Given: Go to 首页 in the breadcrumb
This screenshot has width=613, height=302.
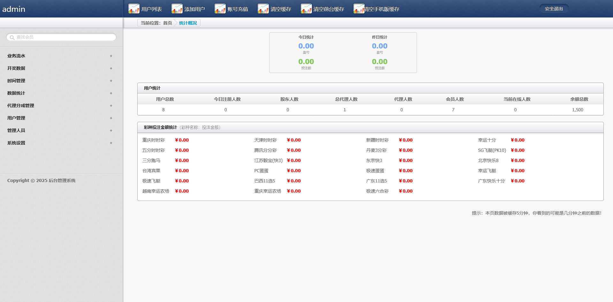Looking at the screenshot, I should [x=167, y=23].
